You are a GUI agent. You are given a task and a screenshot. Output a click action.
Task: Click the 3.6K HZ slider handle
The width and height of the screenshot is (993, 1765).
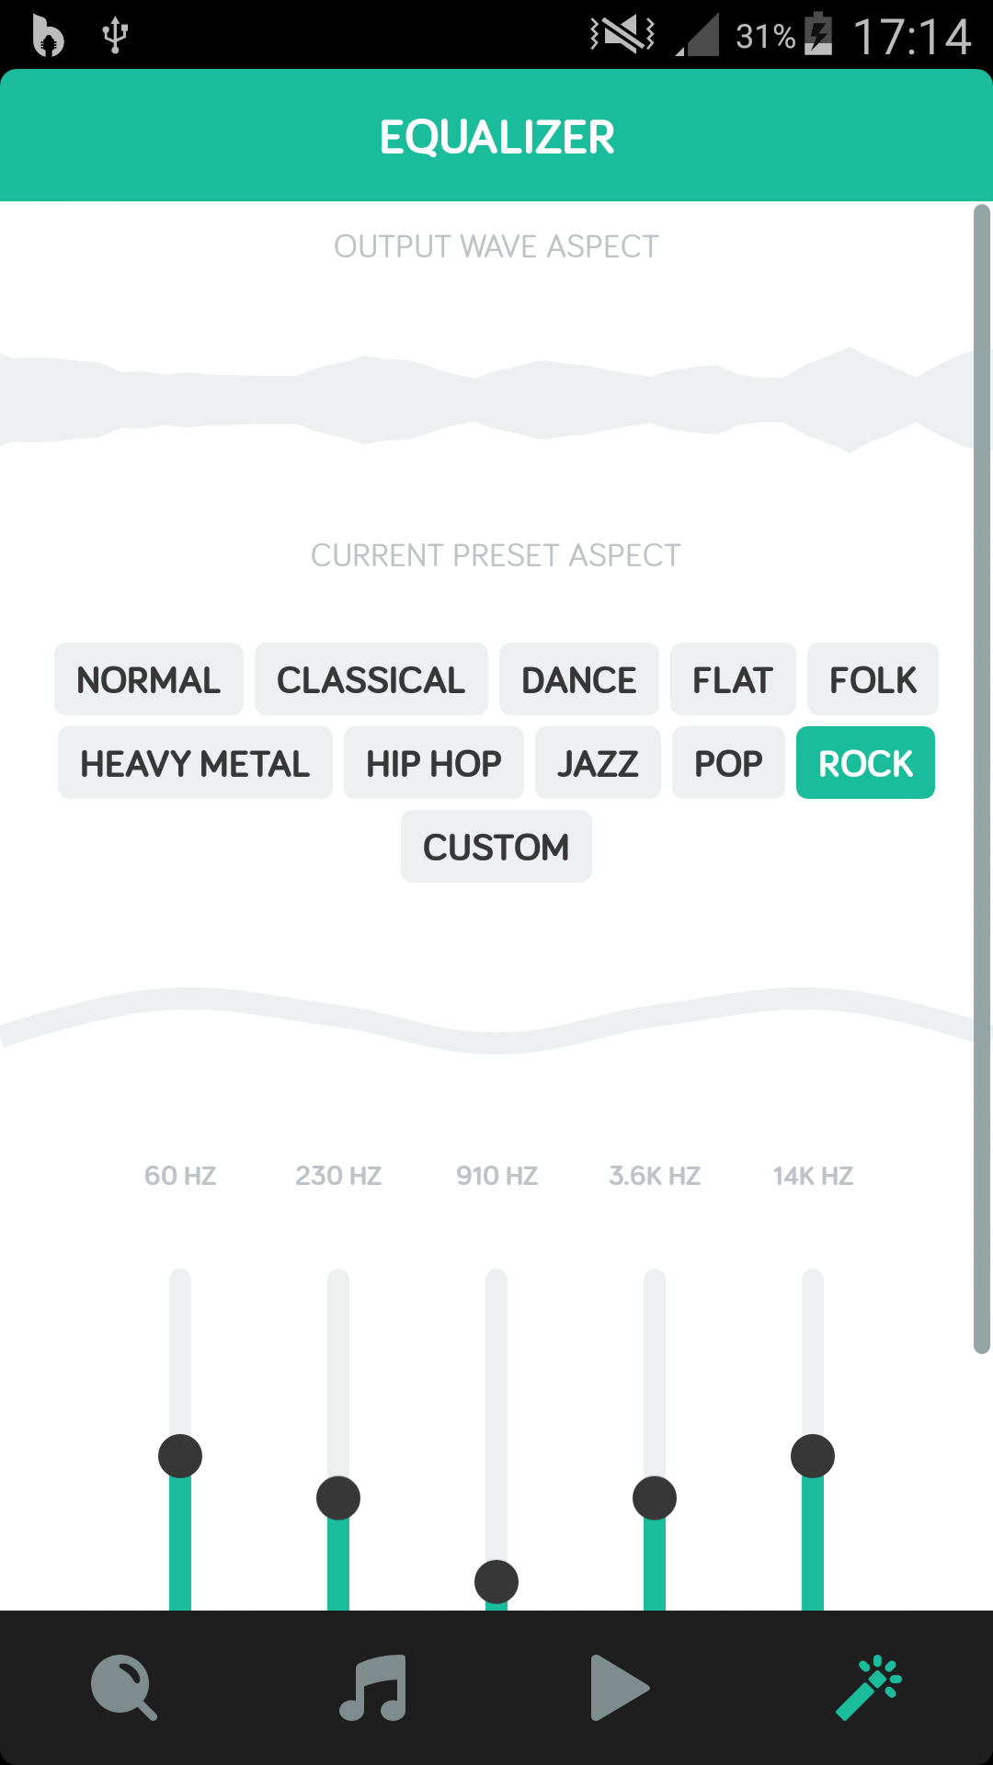click(x=655, y=1498)
